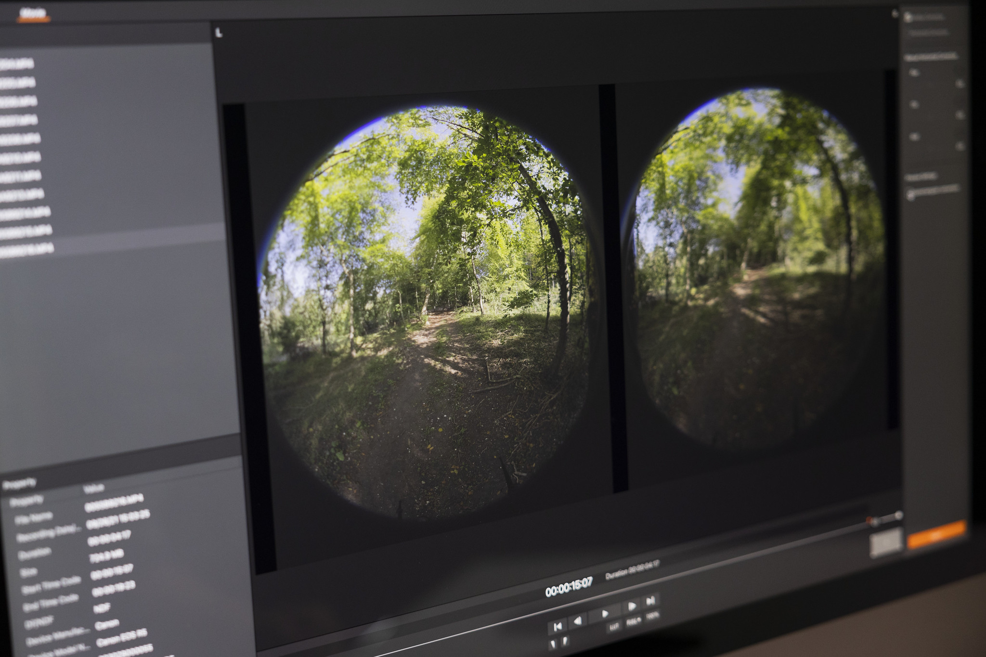Jump to last frame with skip-end button
The image size is (986, 657).
coord(650,600)
